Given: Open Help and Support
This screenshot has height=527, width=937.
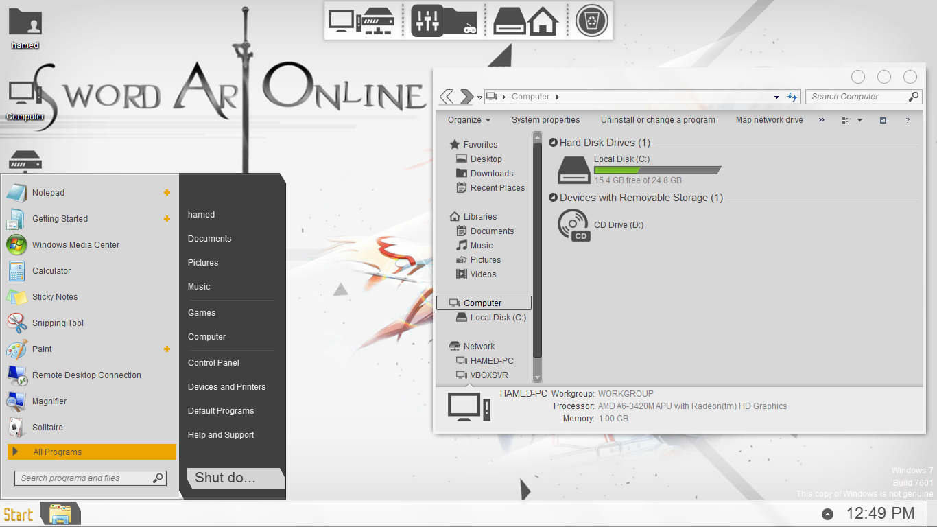Looking at the screenshot, I should [221, 435].
